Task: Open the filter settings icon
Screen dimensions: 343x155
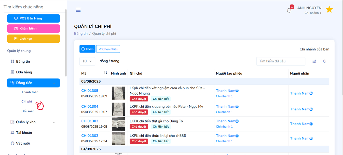Action: coord(314,61)
